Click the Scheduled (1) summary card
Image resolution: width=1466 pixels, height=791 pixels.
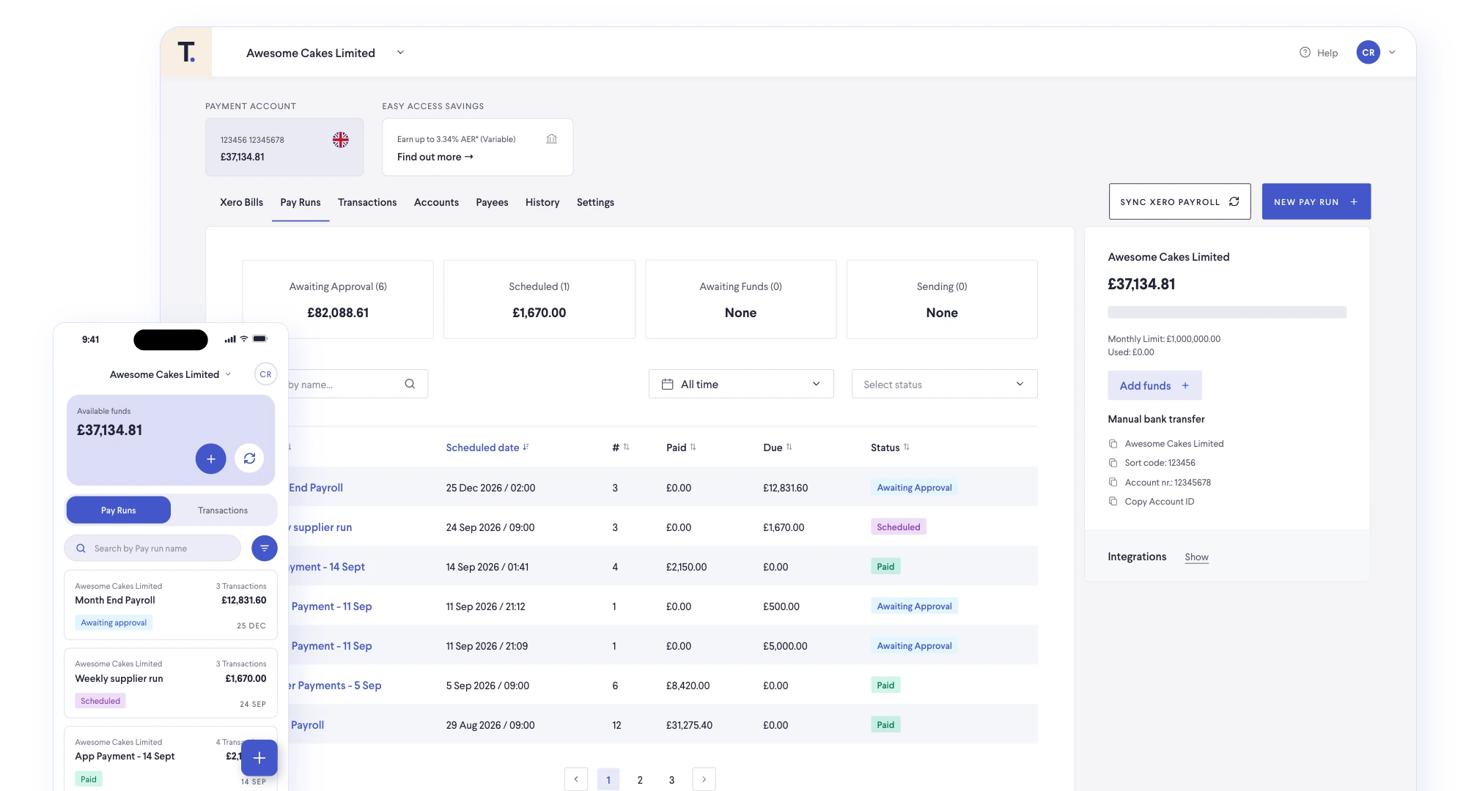coord(539,299)
